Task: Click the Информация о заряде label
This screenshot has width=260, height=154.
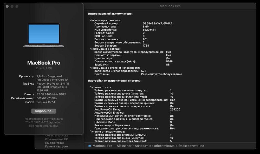Action: tap(105, 49)
